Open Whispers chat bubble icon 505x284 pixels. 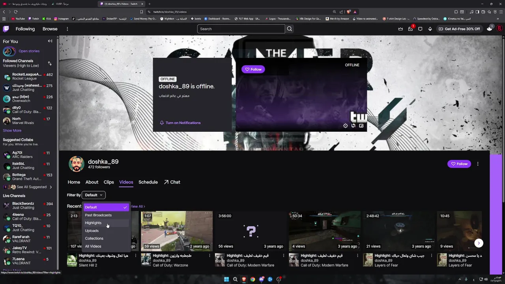(420, 29)
